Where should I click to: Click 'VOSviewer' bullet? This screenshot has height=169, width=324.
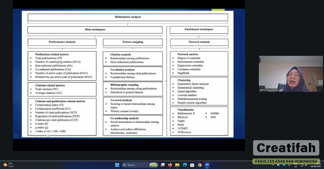pyautogui.click(x=184, y=132)
